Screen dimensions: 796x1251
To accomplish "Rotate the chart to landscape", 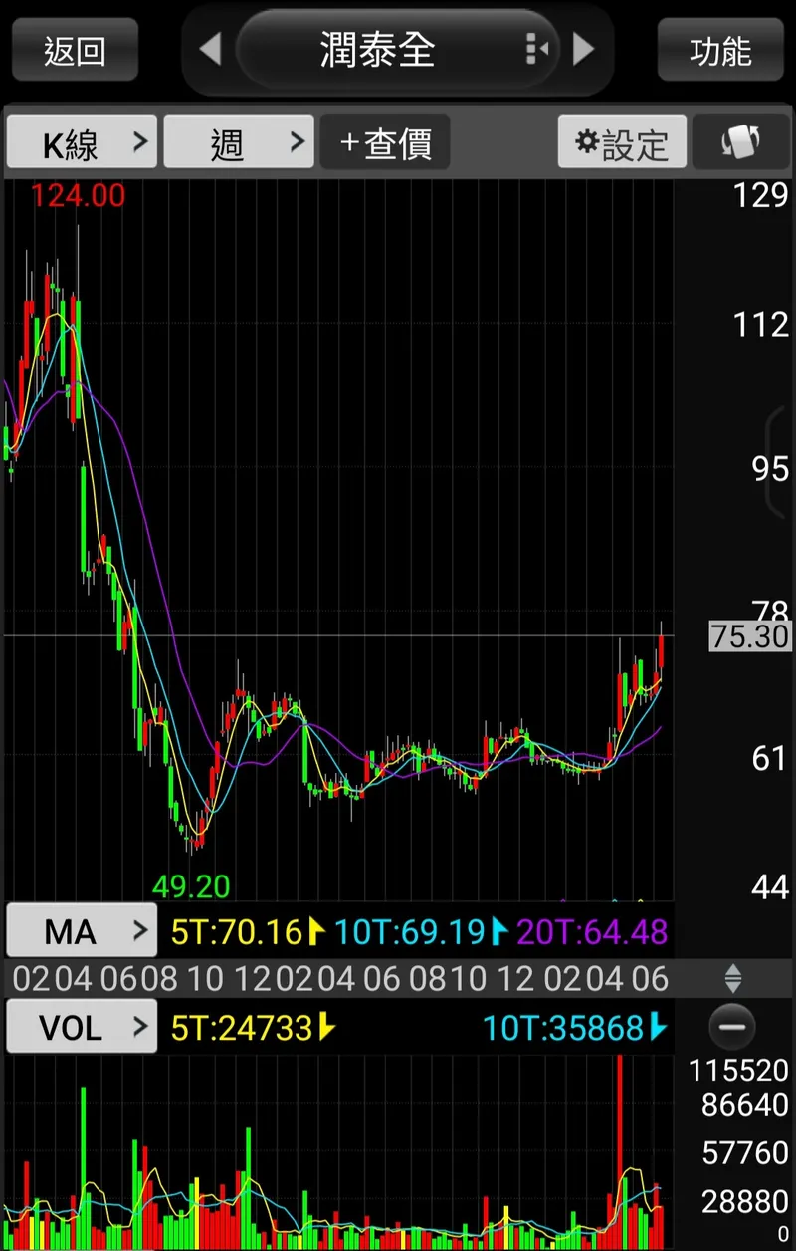I will (x=741, y=142).
